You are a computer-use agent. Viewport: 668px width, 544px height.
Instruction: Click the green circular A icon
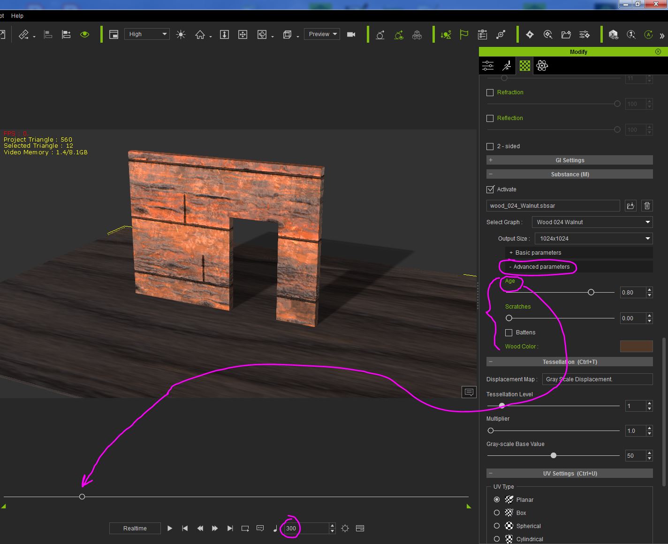(x=649, y=34)
